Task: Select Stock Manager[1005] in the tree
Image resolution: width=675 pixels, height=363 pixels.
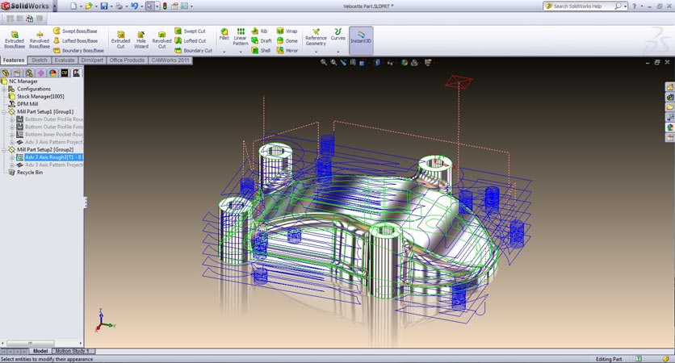Action: (40, 96)
